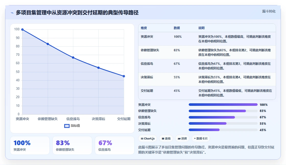286x165 pixels.
Task: Click the 100% value in the table
Action: tap(178, 37)
